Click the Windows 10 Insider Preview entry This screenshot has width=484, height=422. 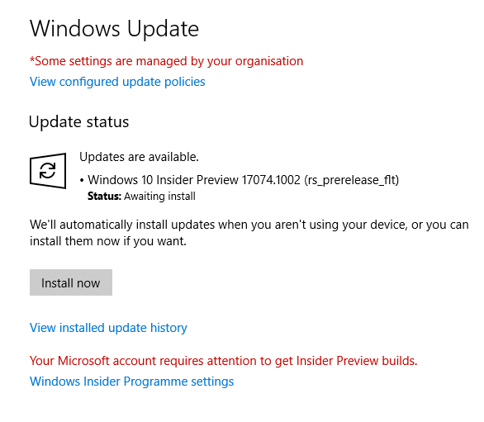pos(243,180)
